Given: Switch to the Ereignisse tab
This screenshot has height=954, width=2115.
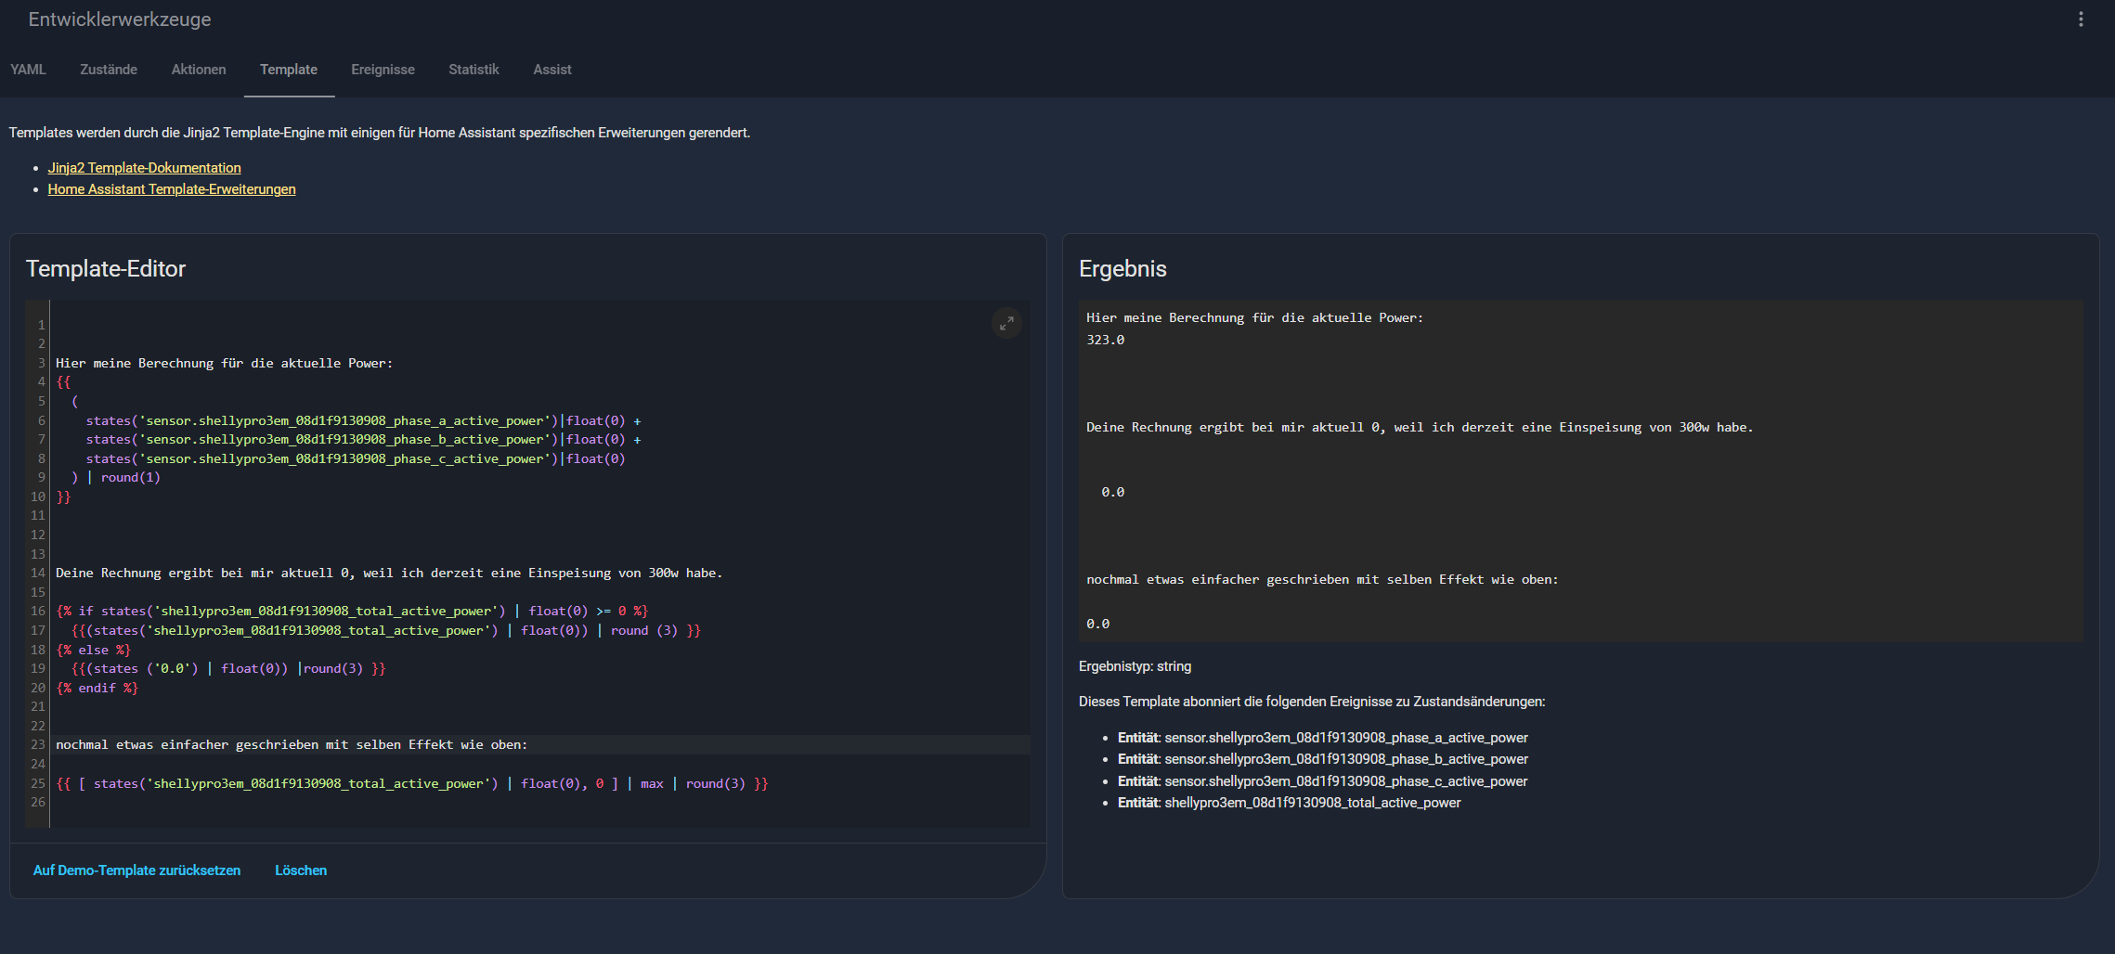Looking at the screenshot, I should click(x=383, y=70).
